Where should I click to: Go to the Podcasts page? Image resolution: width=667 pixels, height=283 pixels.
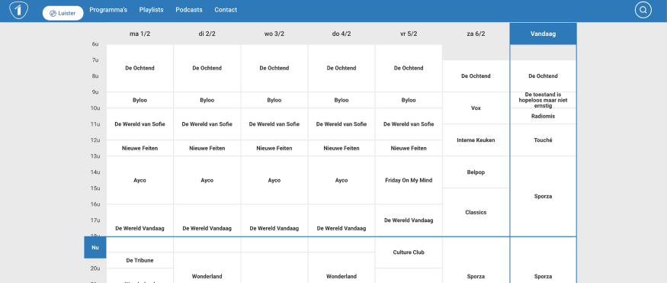click(x=189, y=10)
